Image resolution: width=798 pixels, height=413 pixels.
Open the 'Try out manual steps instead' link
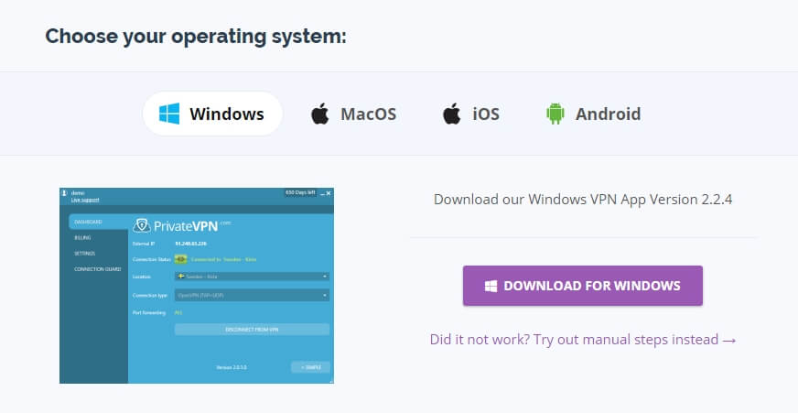583,340
